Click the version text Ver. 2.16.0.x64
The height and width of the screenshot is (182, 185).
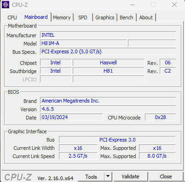[55, 178]
